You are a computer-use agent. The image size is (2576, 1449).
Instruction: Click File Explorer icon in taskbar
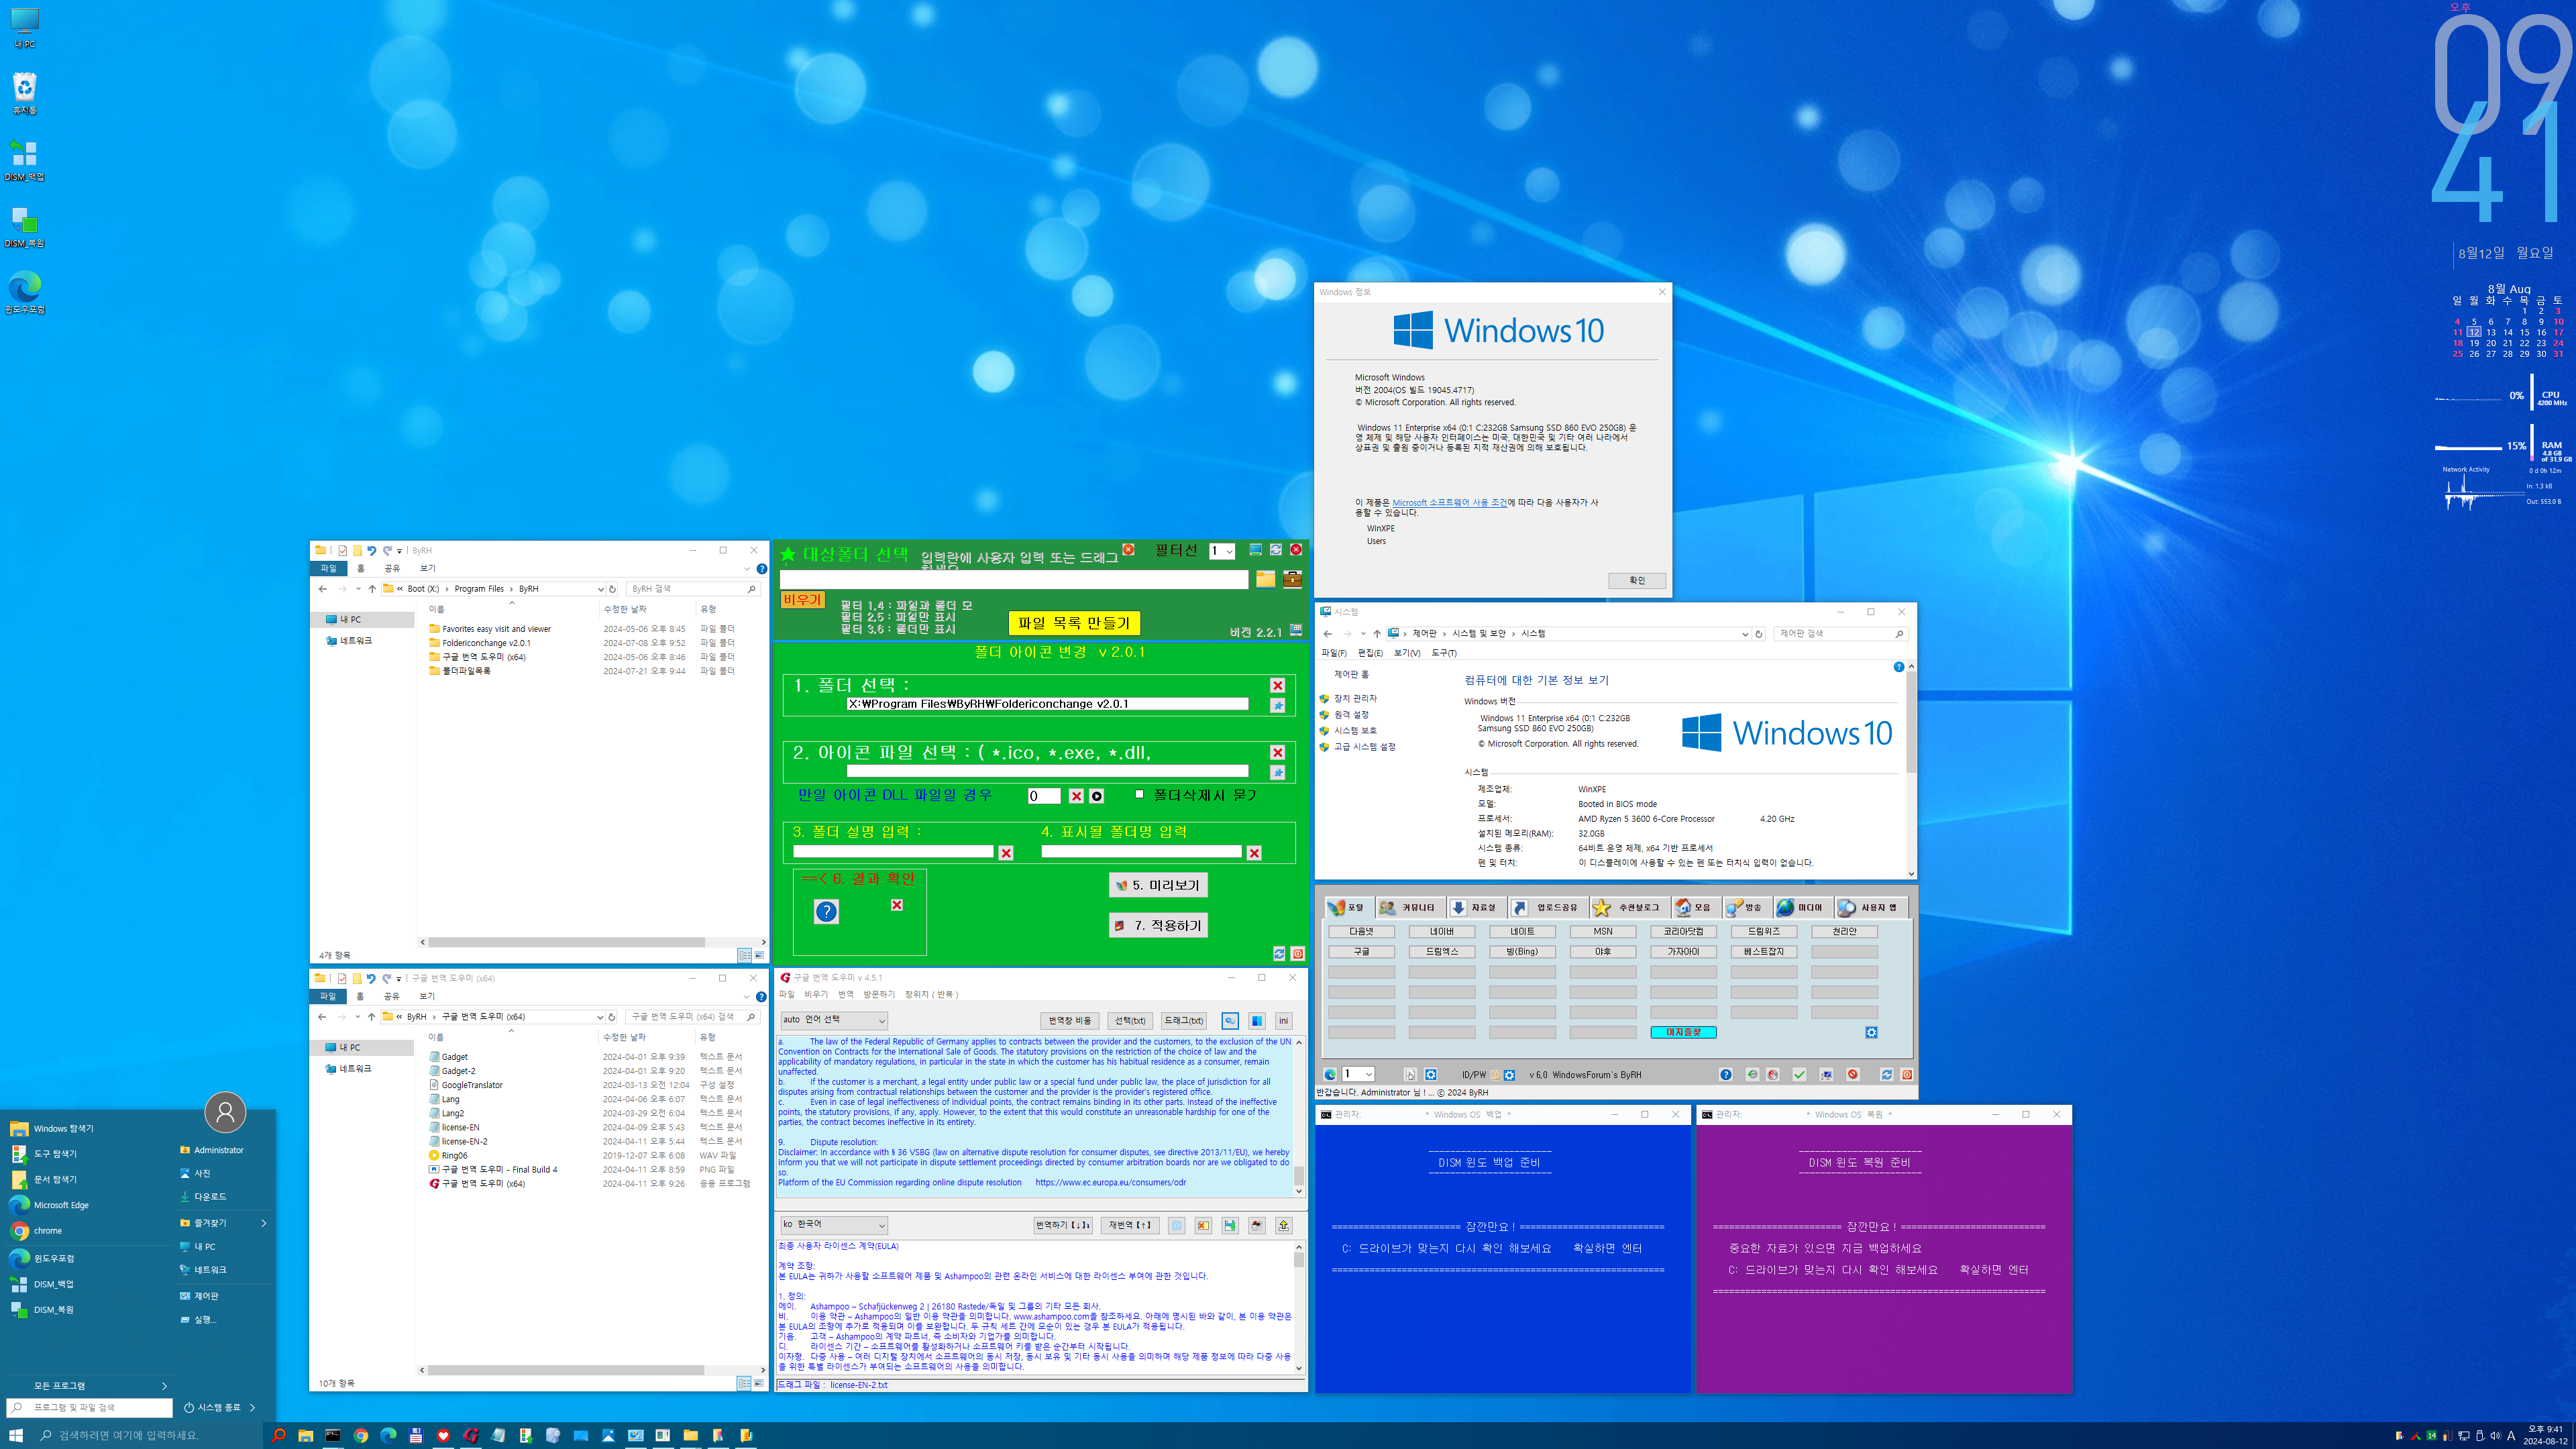coord(305,1435)
